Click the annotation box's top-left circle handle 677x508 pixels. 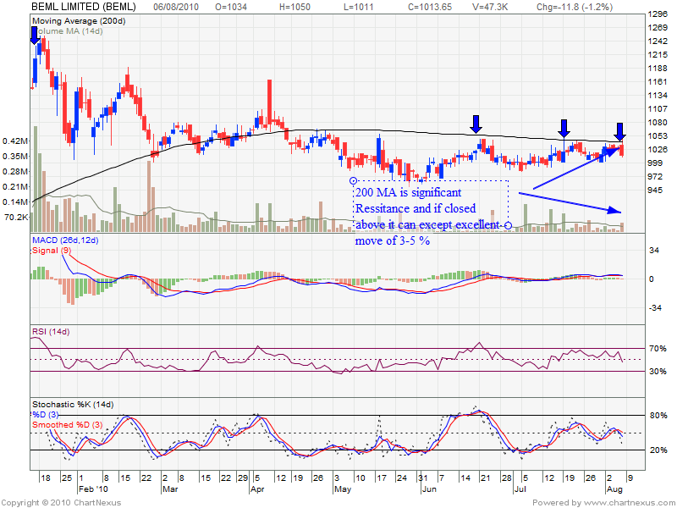click(352, 180)
